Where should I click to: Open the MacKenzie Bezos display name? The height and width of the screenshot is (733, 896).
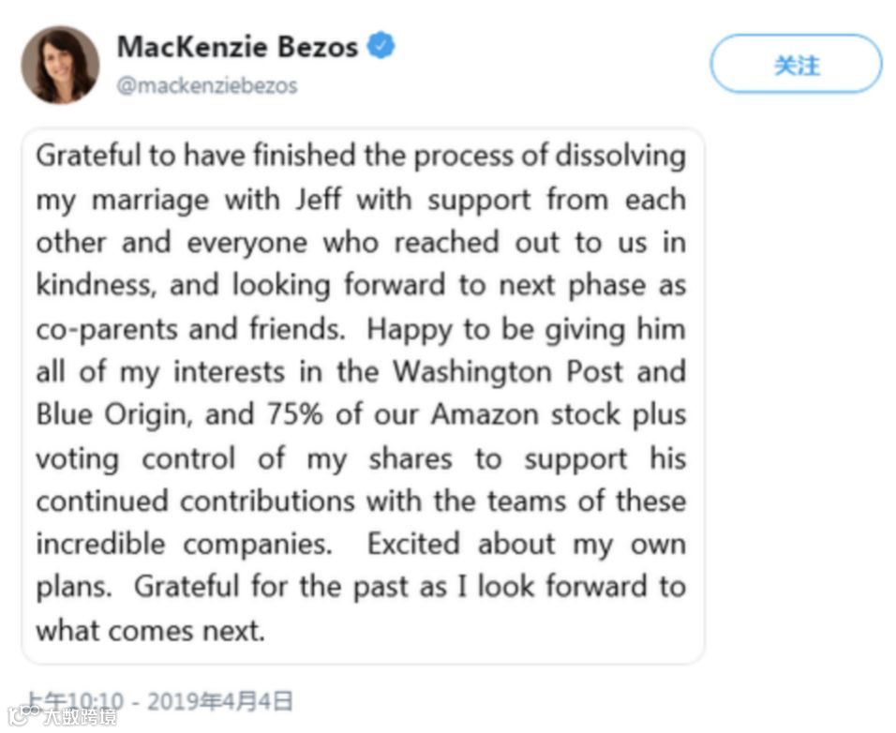point(237,46)
